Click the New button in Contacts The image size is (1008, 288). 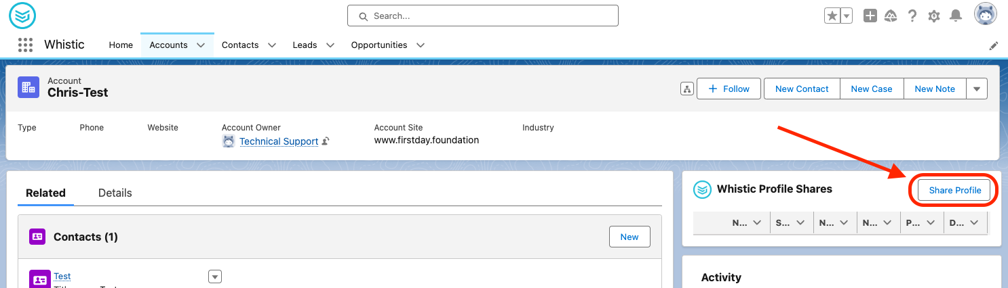629,237
